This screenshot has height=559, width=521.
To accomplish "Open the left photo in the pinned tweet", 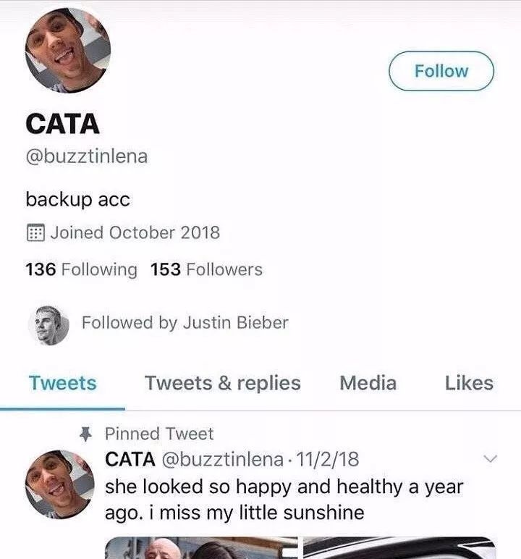I will [201, 548].
